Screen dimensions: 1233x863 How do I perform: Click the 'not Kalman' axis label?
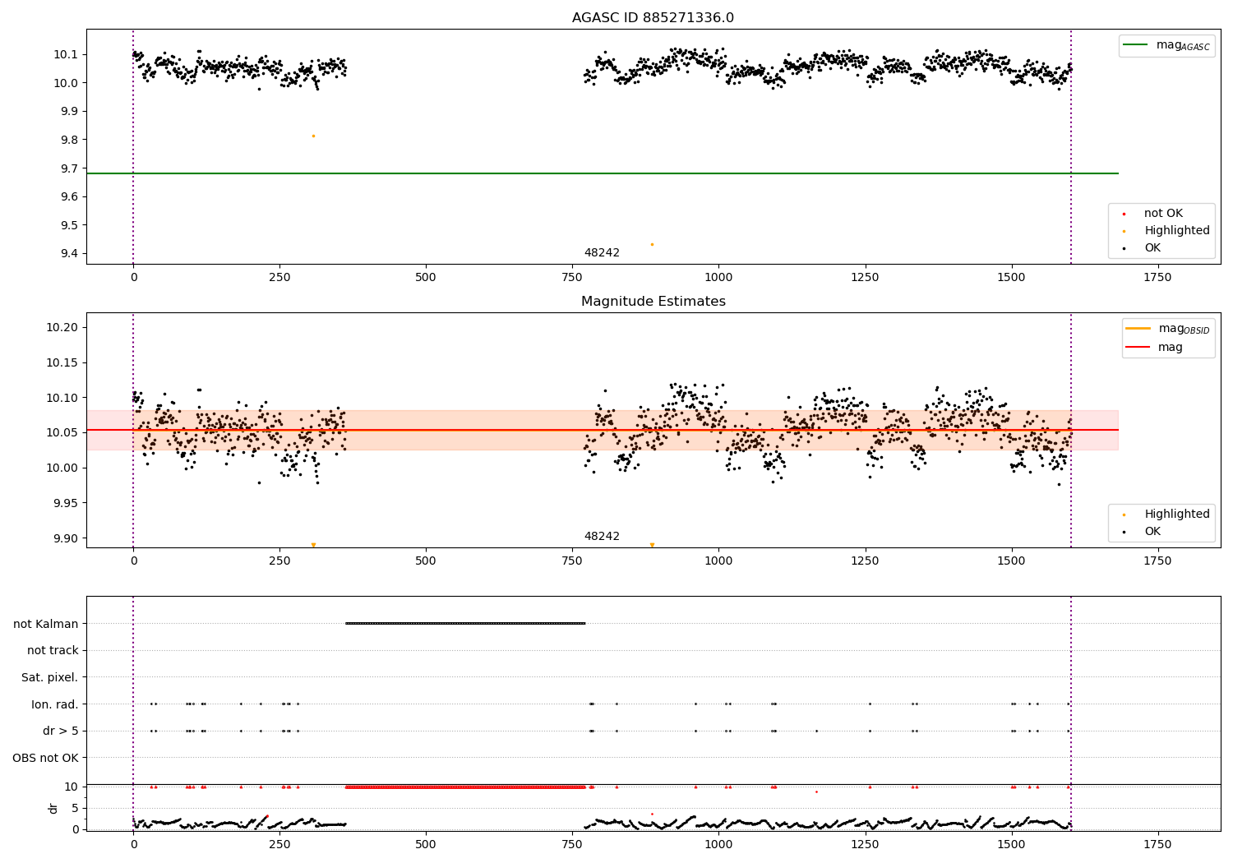(x=46, y=624)
